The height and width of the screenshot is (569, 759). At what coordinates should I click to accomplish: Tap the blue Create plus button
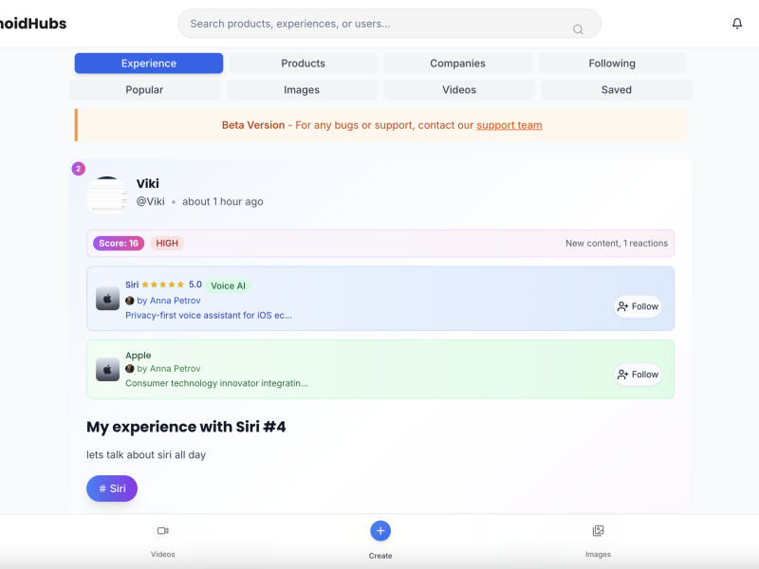click(x=380, y=531)
